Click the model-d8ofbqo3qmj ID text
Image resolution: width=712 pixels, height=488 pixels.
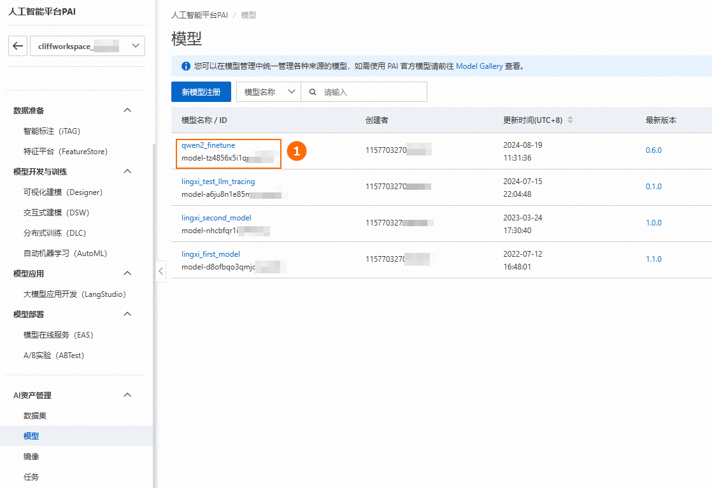point(218,267)
